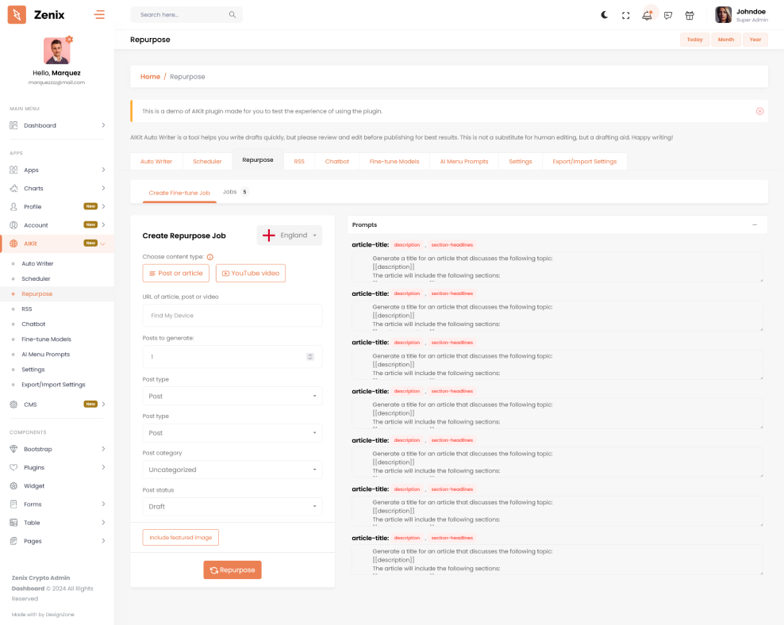784x625 pixels.
Task: Enter fullscreen mode via header icon
Action: (x=626, y=15)
